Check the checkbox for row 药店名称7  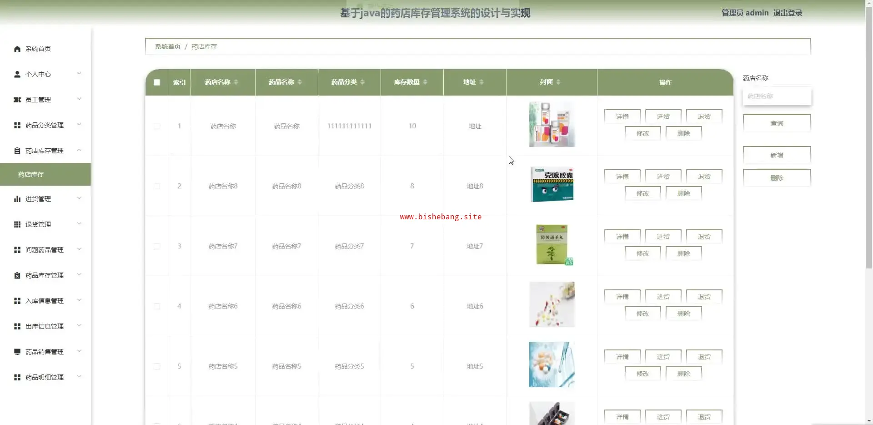[x=157, y=246]
